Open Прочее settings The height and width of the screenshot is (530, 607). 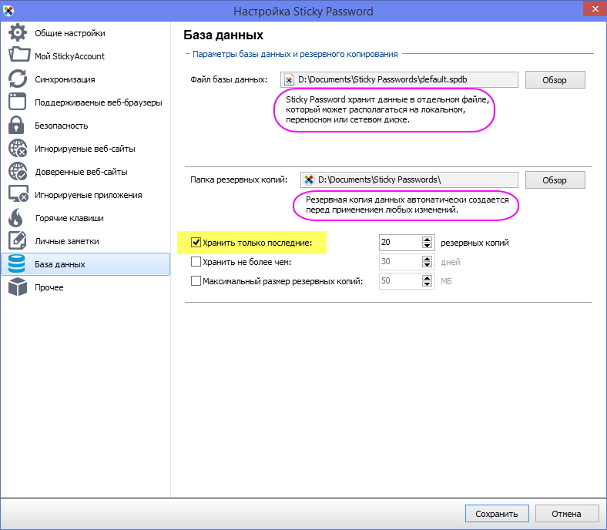pos(86,287)
